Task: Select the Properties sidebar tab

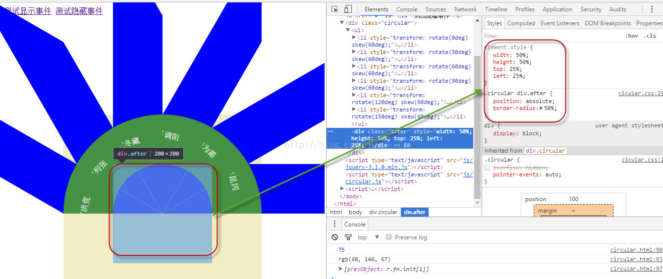Action: 649,23
